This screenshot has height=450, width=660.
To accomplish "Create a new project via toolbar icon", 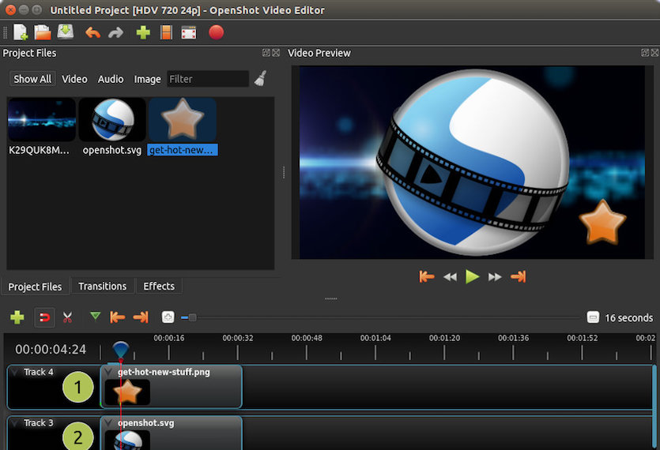I will 21,32.
